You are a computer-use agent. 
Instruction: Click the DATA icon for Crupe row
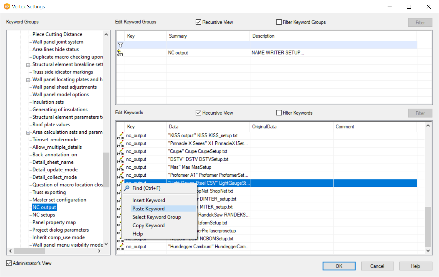click(x=120, y=151)
